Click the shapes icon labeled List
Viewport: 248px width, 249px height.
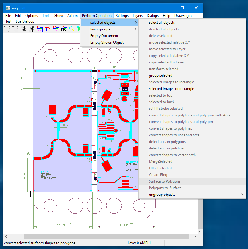(x=64, y=29)
